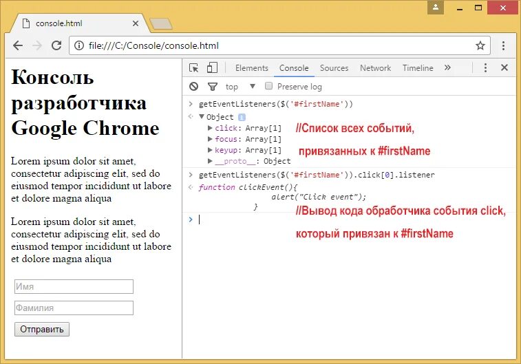The height and width of the screenshot is (364, 521).
Task: Expand the __proto__: Object entry
Action: [210, 161]
